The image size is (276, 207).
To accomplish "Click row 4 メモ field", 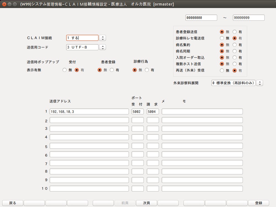I will tap(202, 137).
